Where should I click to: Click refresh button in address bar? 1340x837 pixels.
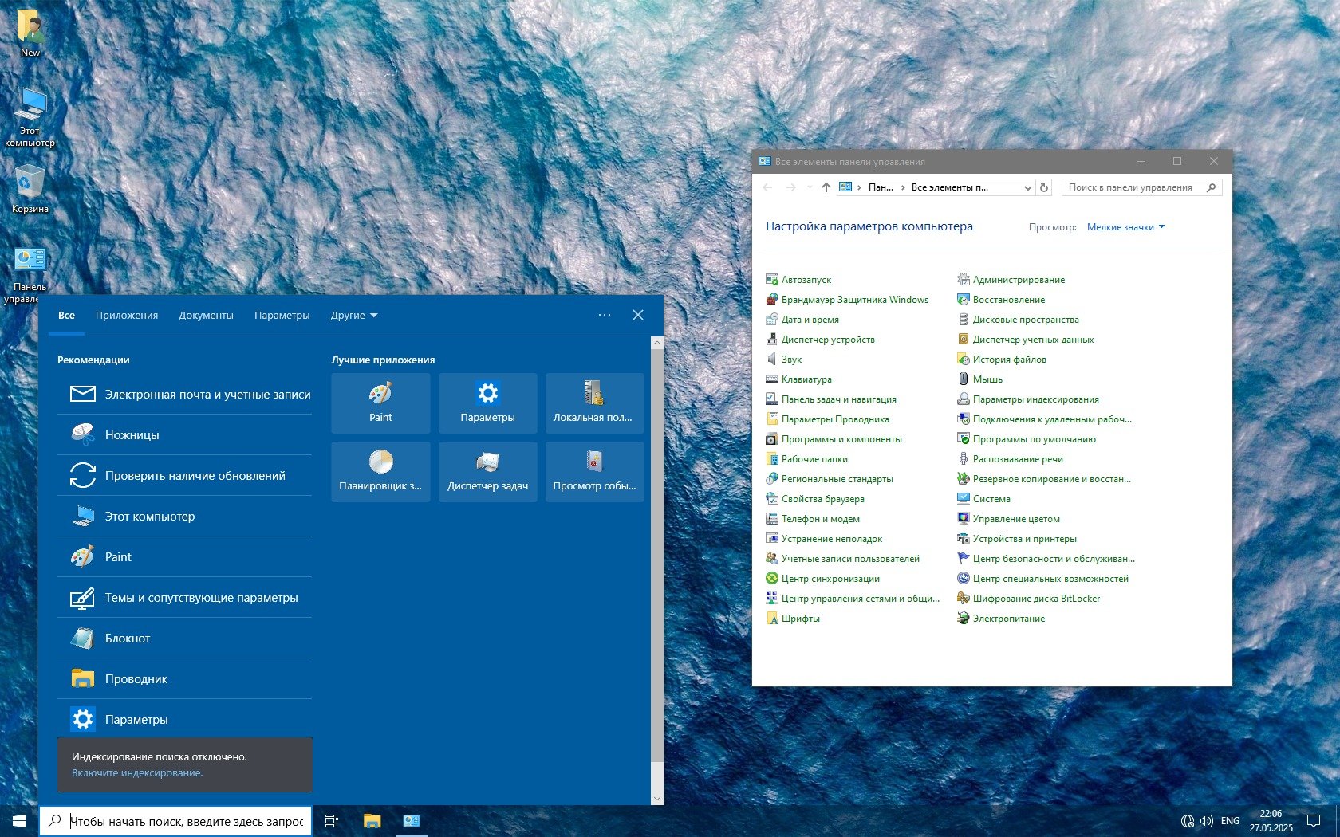pyautogui.click(x=1044, y=187)
